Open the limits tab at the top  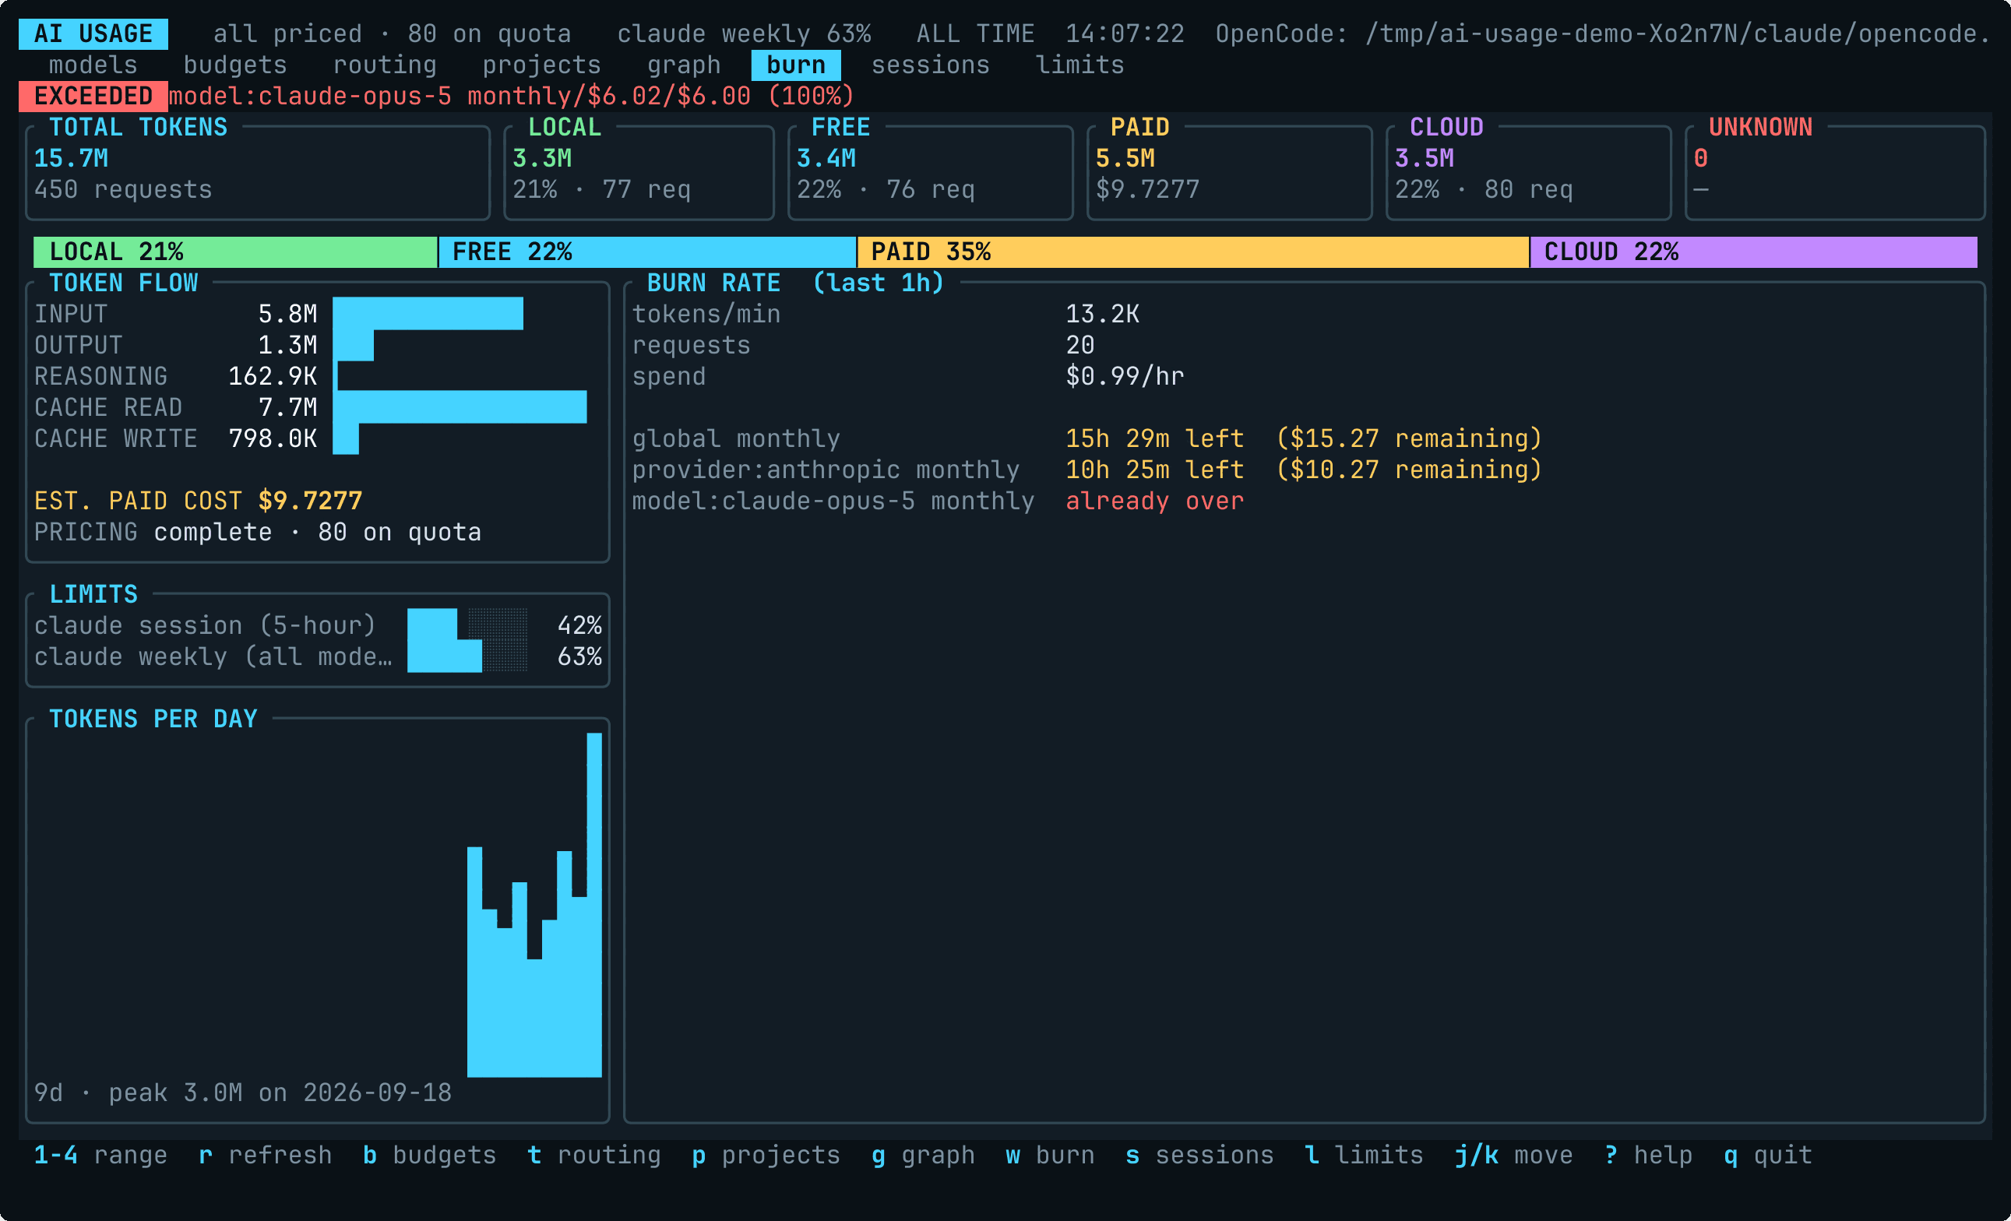click(x=1079, y=65)
